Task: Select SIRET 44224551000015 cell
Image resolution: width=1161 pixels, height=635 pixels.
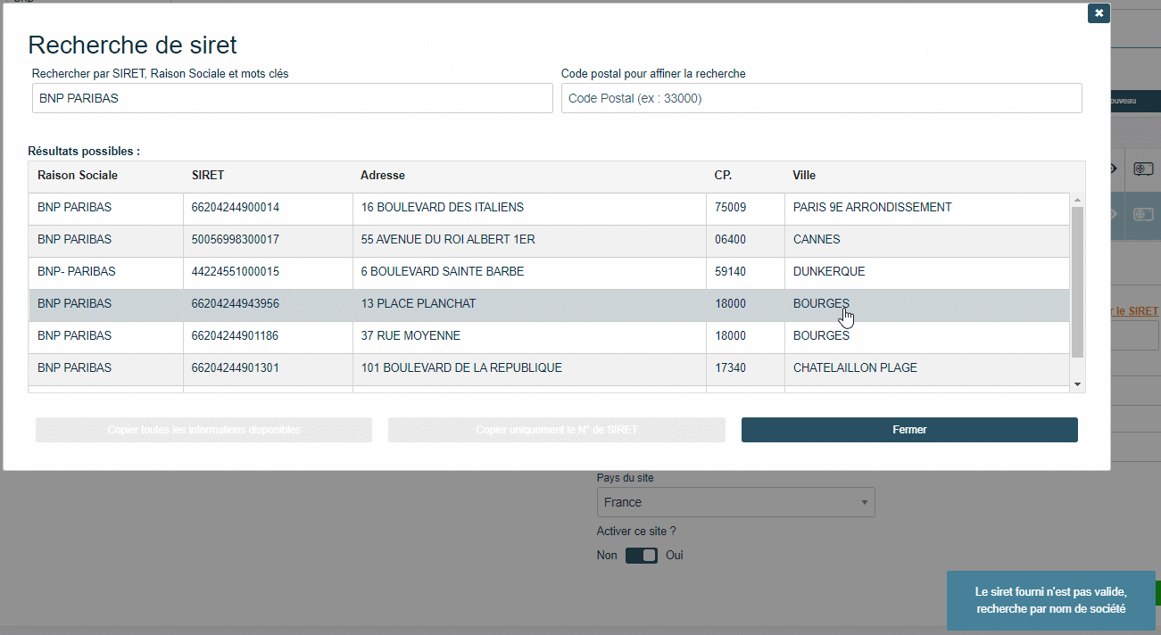Action: [268, 272]
